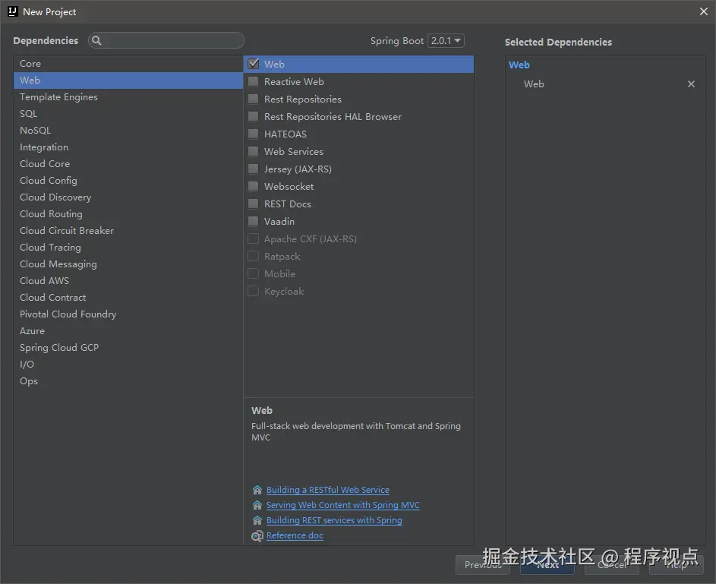
Task: Check Rest Repositories HAL Browser option
Action: click(x=253, y=116)
